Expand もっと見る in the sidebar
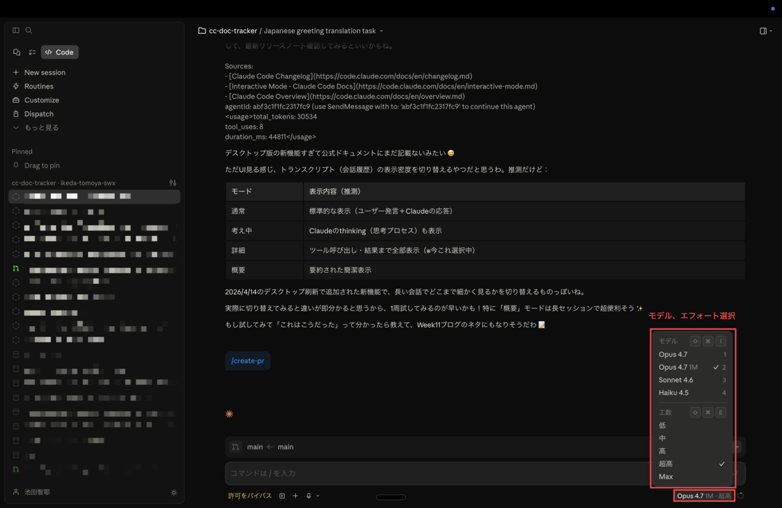The image size is (782, 508). 36,128
